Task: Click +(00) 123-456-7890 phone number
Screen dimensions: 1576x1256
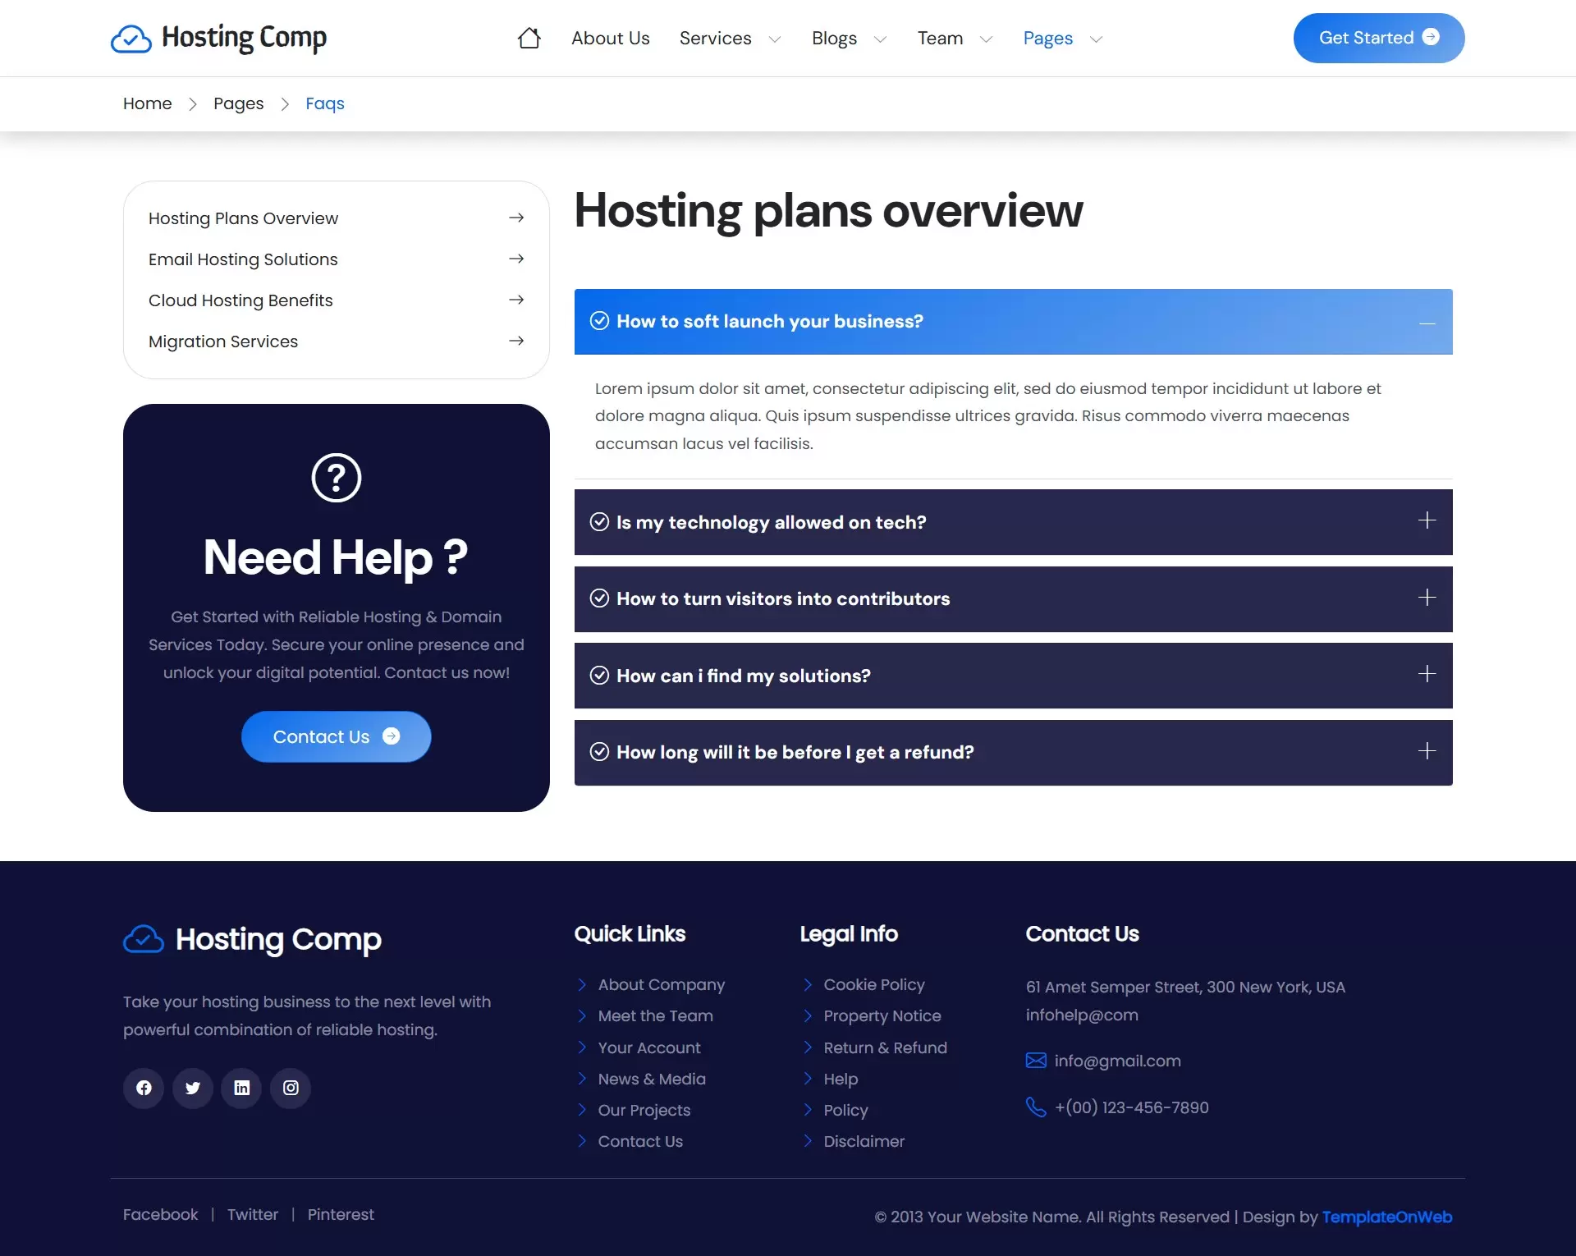Action: pos(1132,1107)
